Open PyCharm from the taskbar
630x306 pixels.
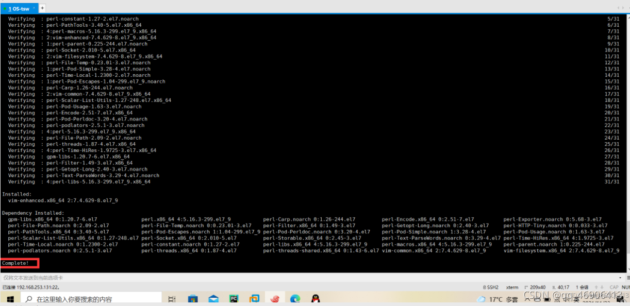(234, 299)
